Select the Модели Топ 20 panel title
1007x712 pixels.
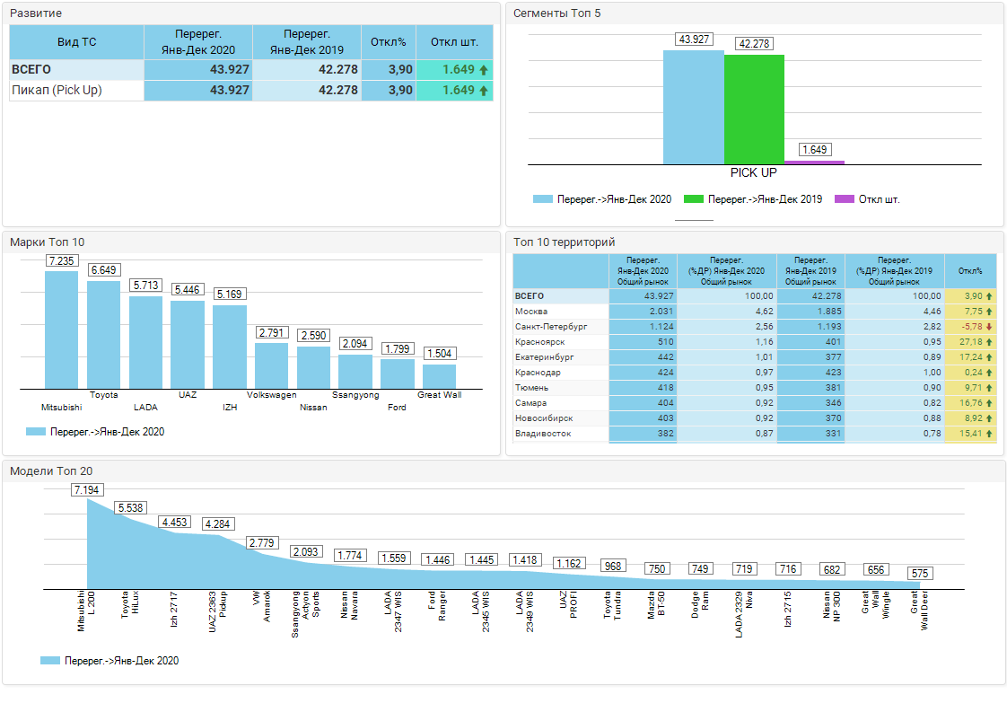51,471
